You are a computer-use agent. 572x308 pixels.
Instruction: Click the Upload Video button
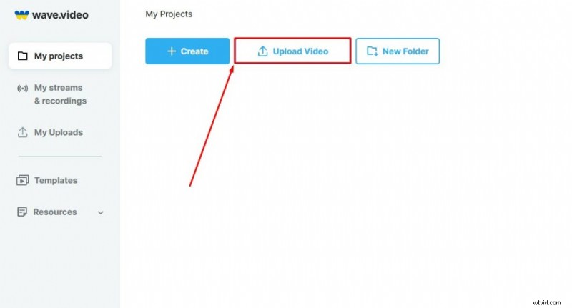pyautogui.click(x=292, y=51)
